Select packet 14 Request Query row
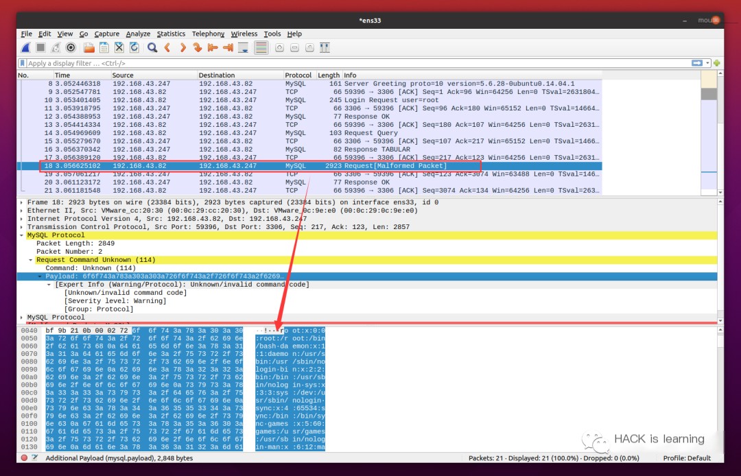The height and width of the screenshot is (476, 741). click(309, 132)
